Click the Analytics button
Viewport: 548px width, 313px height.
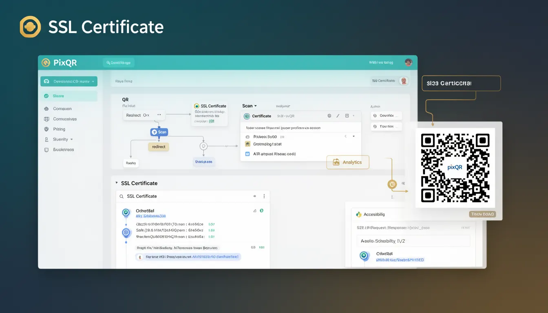click(x=347, y=162)
